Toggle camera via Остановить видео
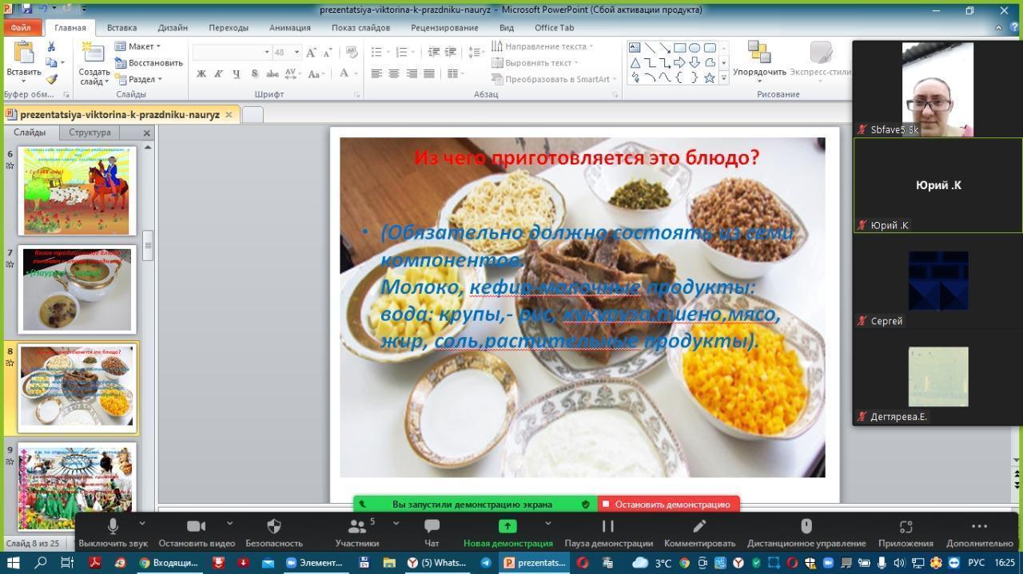1023x574 pixels. point(196,526)
